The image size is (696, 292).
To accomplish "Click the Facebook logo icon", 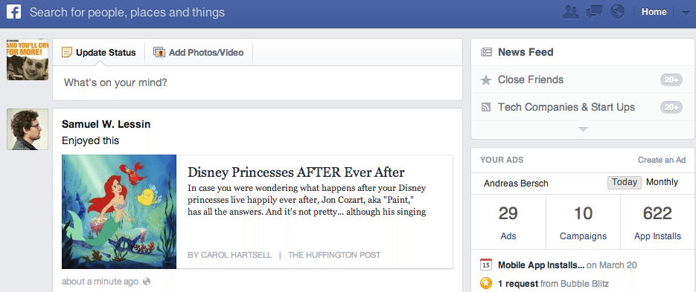I will 13,12.
